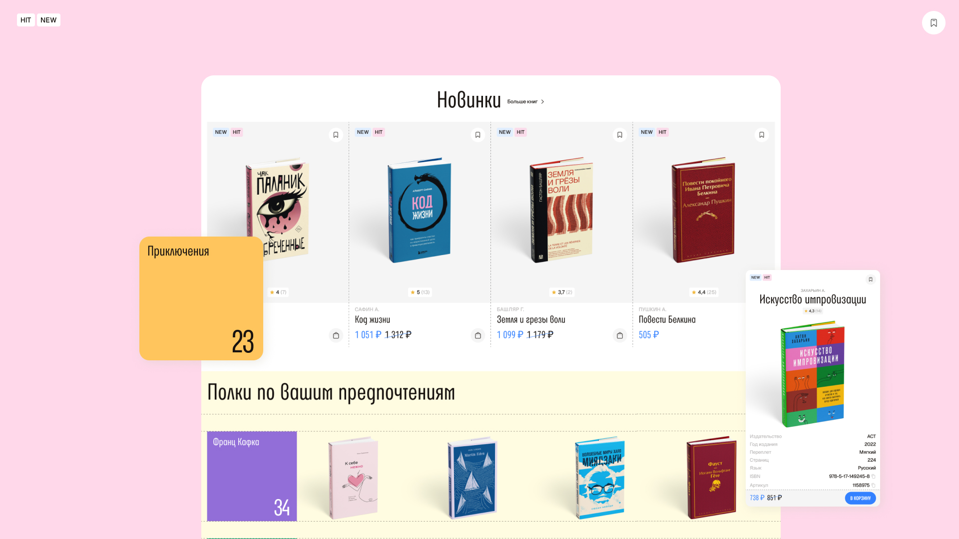Expand Больше книг chevron arrow
959x539 pixels.
[x=542, y=102]
